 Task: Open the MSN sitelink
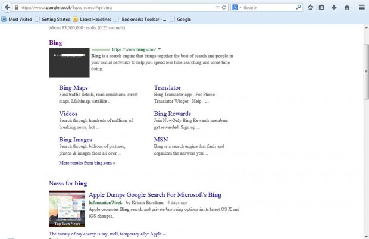pos(161,140)
